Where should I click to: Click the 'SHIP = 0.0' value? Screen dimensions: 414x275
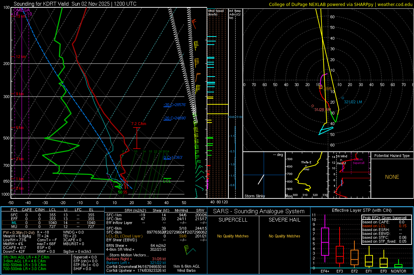click(x=82, y=269)
